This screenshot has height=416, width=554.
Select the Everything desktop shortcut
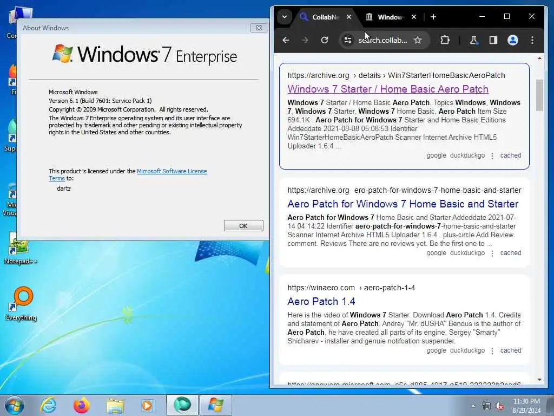coord(21,304)
